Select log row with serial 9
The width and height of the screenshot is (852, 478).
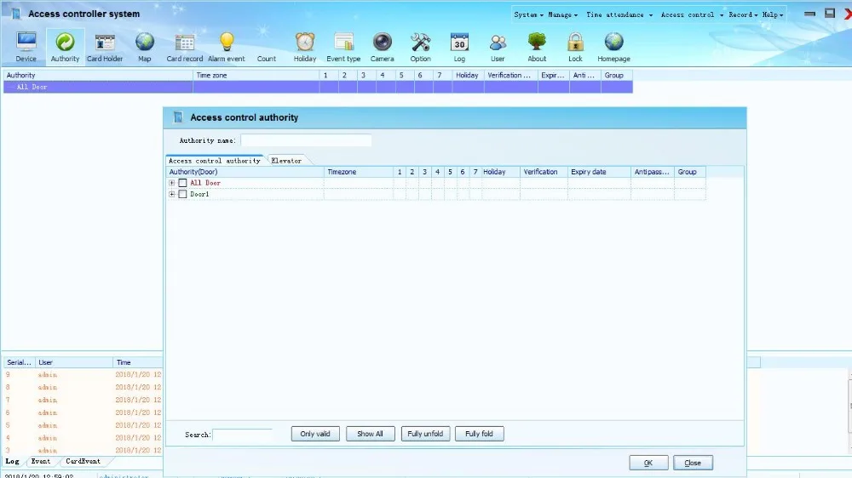pos(83,374)
